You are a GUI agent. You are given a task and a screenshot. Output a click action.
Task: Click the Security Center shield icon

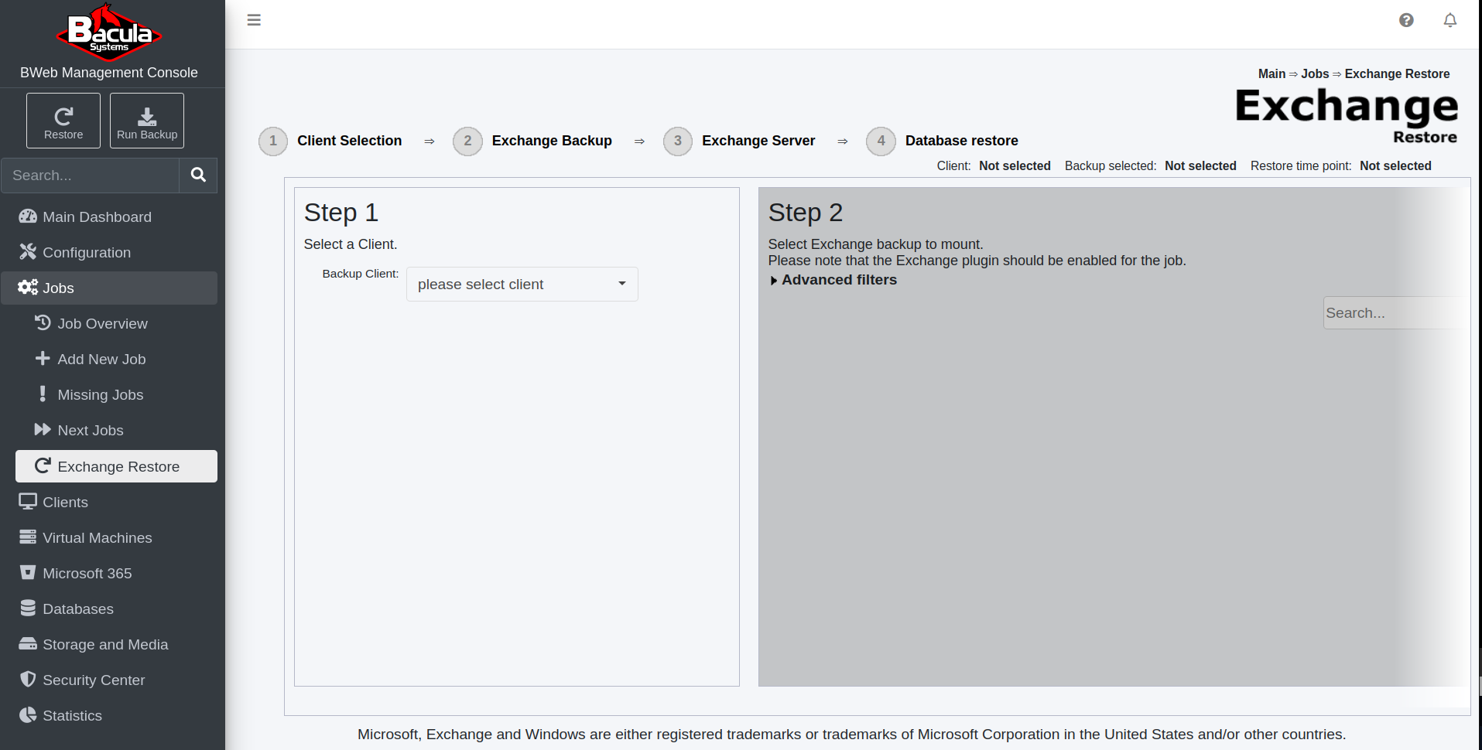pos(28,679)
